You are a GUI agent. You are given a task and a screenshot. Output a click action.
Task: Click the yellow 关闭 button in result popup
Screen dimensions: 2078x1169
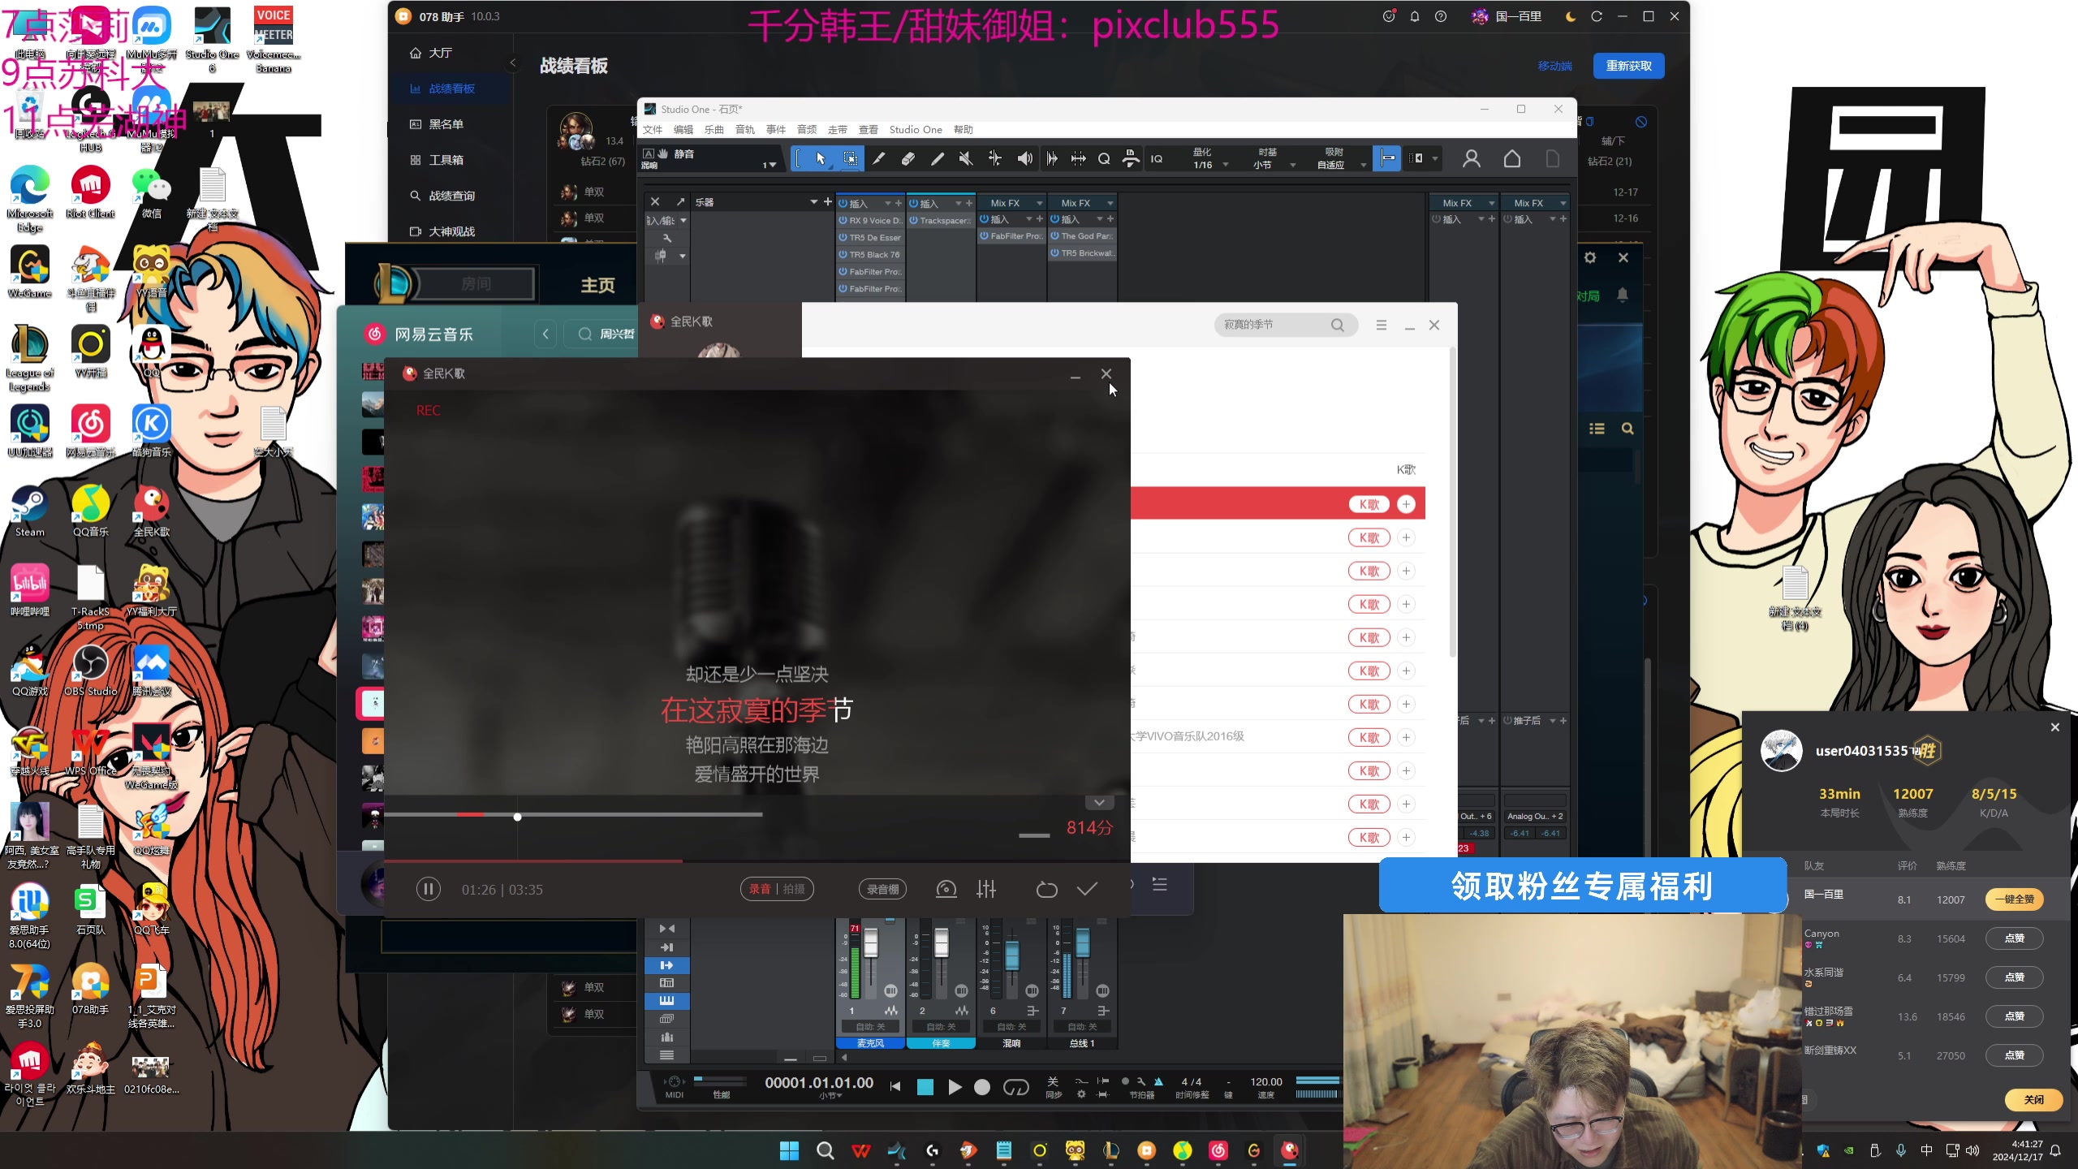[2034, 1100]
